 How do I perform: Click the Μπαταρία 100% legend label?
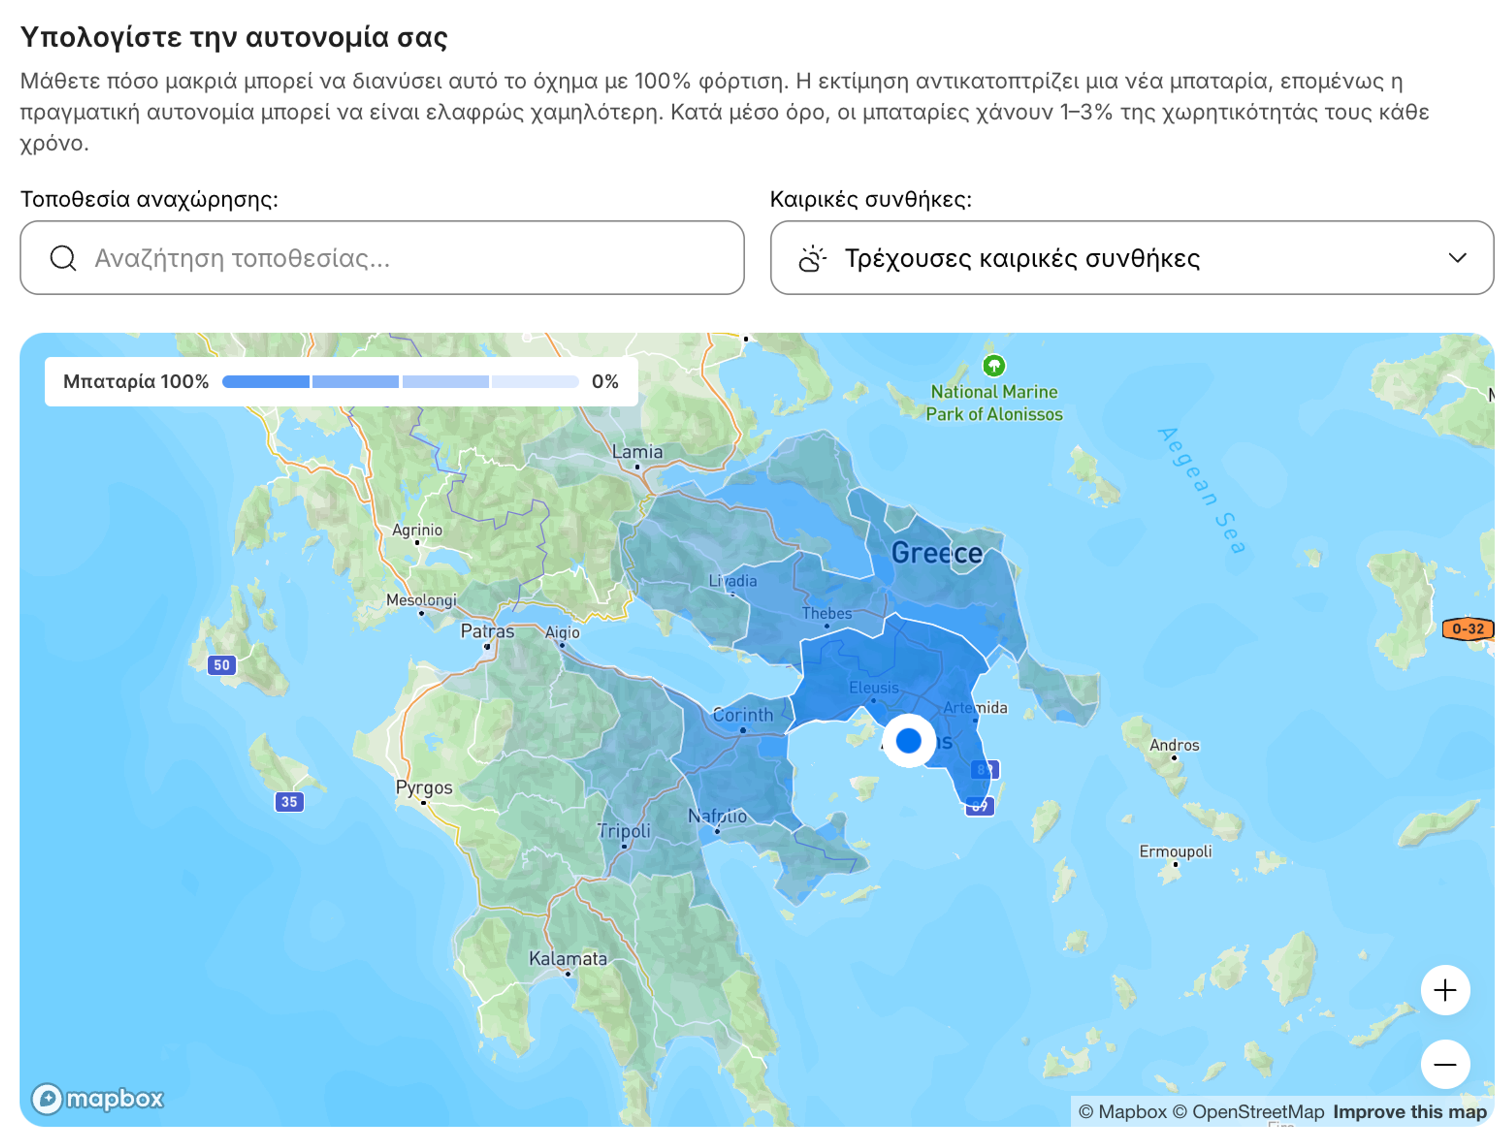135,381
